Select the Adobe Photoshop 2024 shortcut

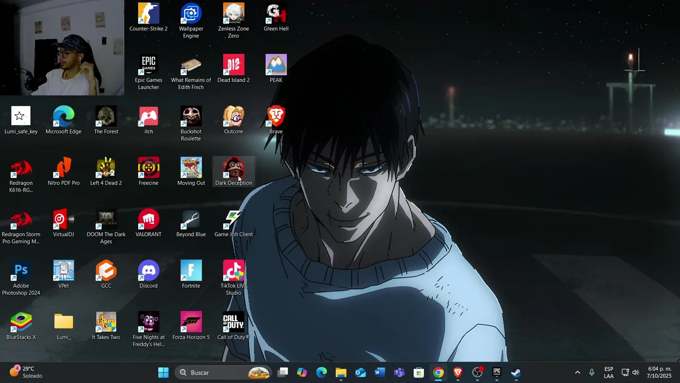[x=21, y=278]
